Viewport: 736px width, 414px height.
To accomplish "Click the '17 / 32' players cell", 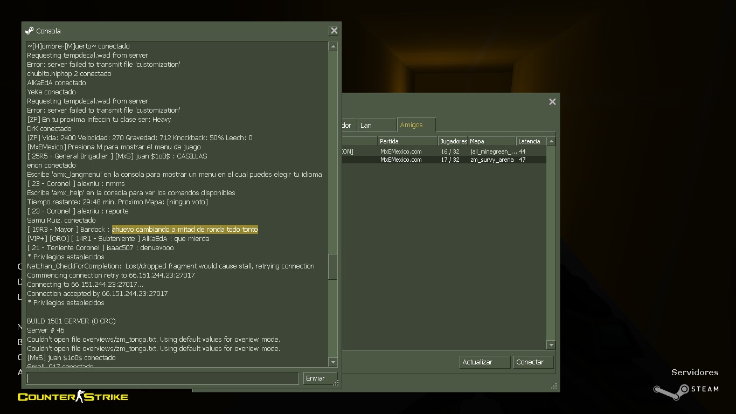I will (x=450, y=160).
